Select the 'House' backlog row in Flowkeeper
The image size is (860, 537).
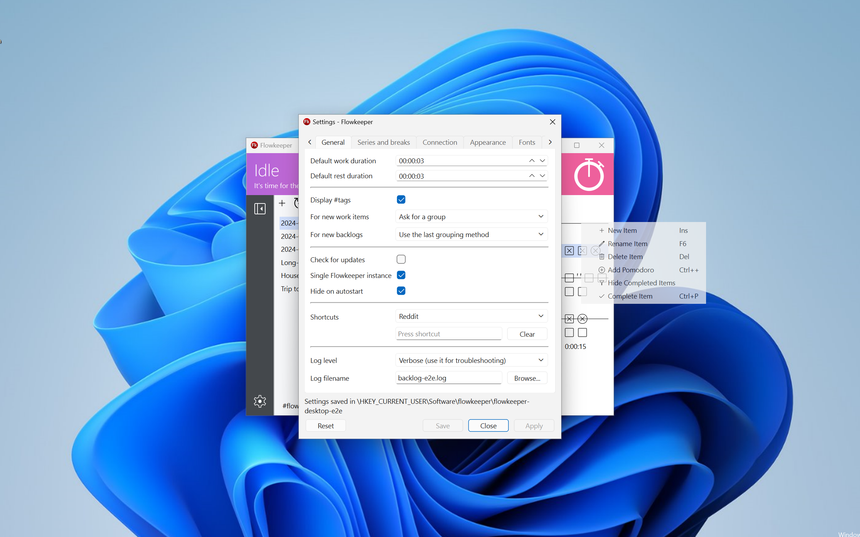coord(289,275)
